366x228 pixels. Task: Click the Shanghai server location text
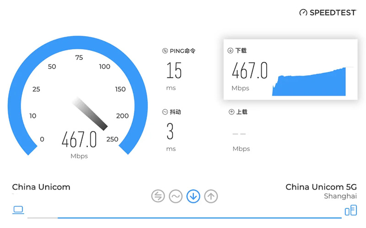(340, 196)
